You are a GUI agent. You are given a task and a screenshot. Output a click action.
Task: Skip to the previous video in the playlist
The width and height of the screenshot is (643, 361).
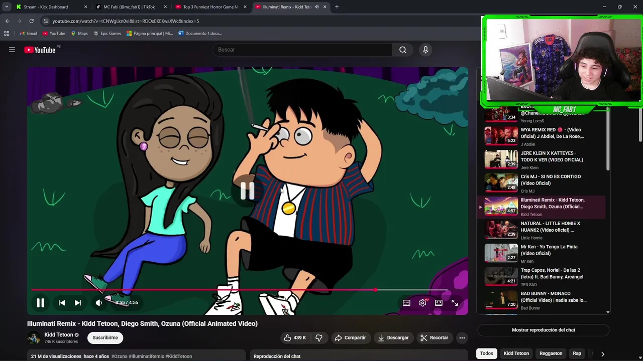pyautogui.click(x=62, y=303)
